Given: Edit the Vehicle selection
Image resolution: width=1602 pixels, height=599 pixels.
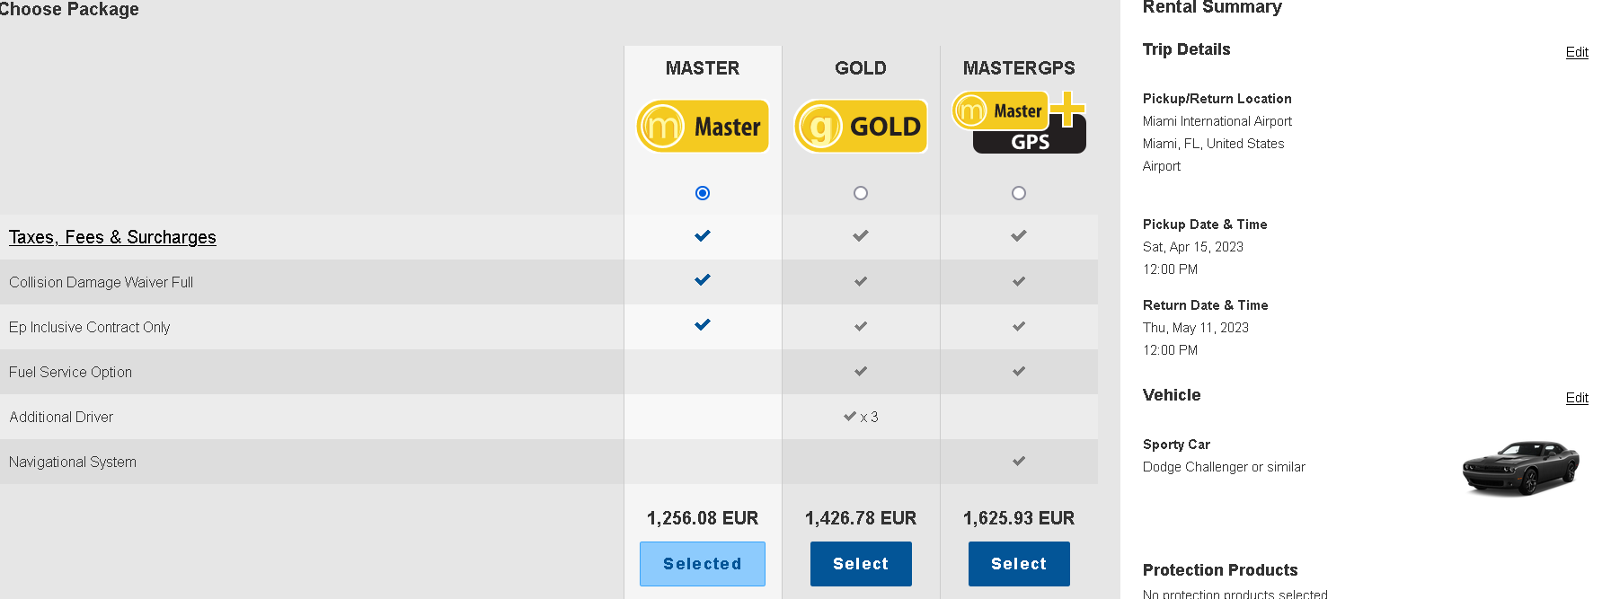Looking at the screenshot, I should [x=1576, y=398].
